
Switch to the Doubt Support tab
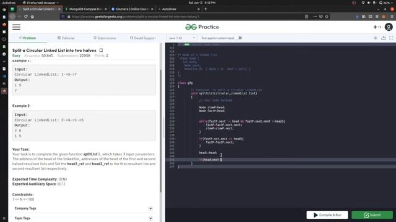click(x=143, y=38)
